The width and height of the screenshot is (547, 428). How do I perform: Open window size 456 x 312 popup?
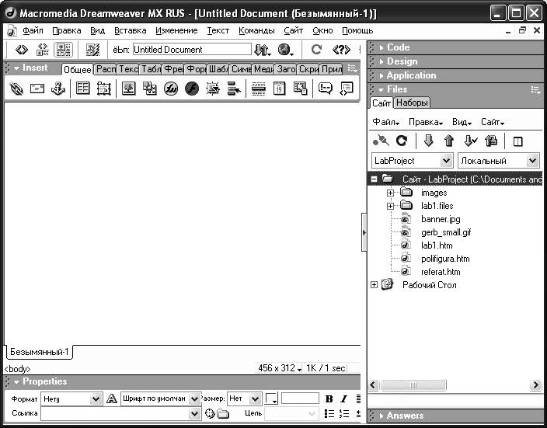[x=280, y=368]
